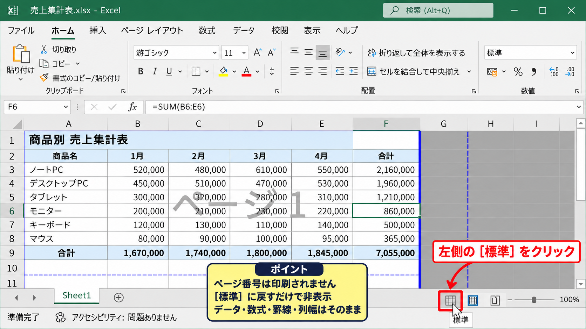
Task: Click the Paste (貼り付け) icon
Action: click(x=21, y=54)
